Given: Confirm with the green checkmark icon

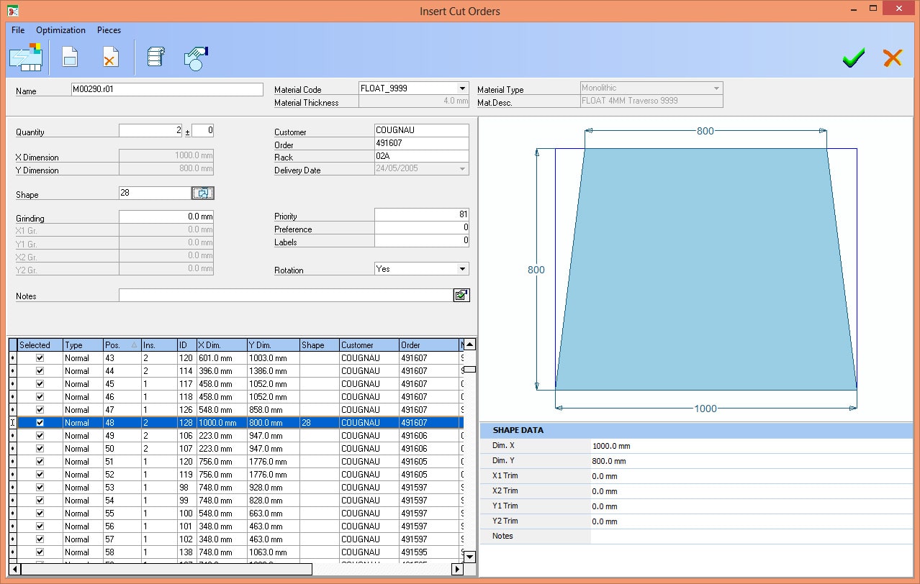Looking at the screenshot, I should (854, 58).
